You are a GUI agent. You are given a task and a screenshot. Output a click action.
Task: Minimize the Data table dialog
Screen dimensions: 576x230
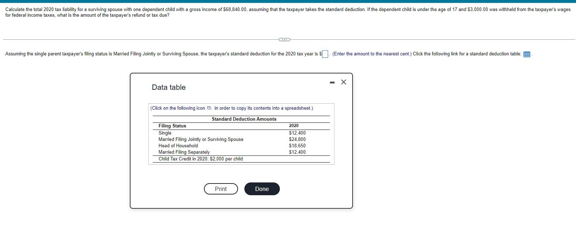(332, 82)
